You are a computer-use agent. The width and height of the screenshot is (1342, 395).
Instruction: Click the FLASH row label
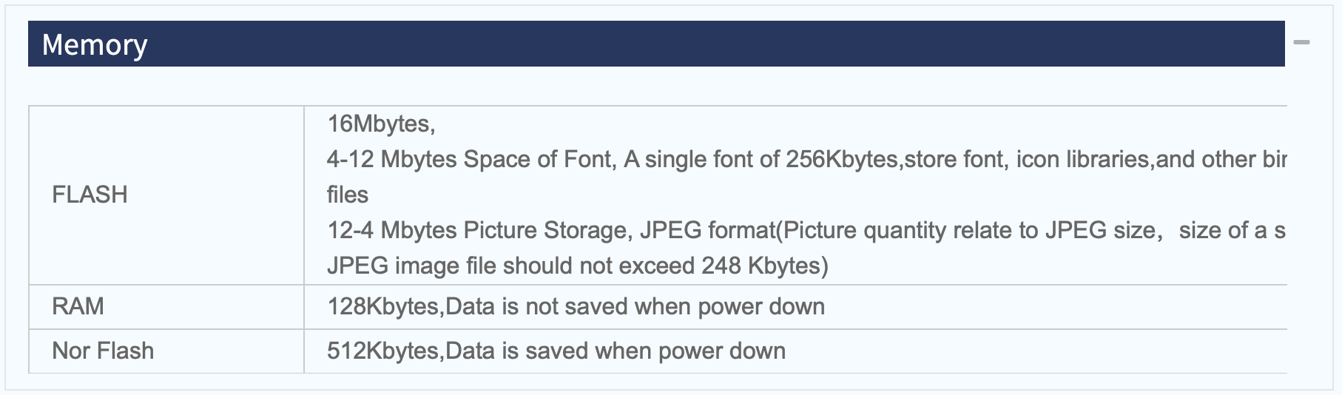[x=90, y=195]
